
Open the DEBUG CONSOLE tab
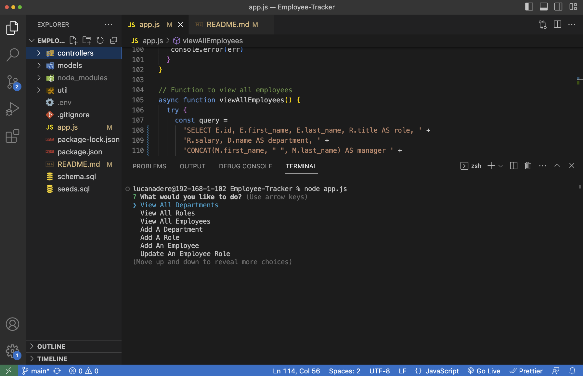(246, 166)
